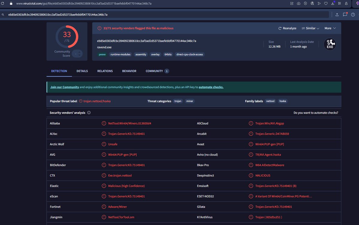Click the Reanalyze button
359x225 pixels.
click(287, 28)
